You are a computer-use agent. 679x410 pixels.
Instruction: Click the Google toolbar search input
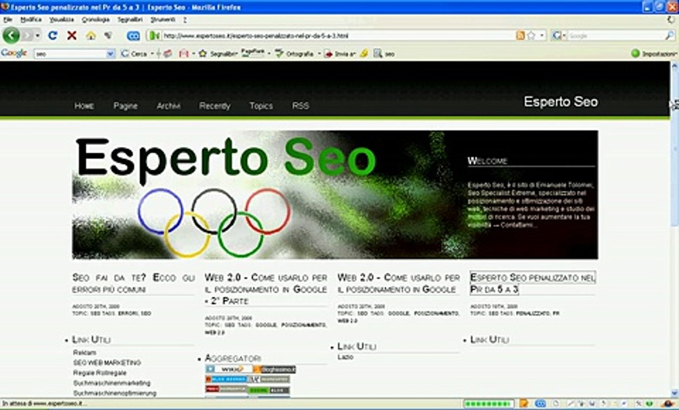click(x=70, y=54)
